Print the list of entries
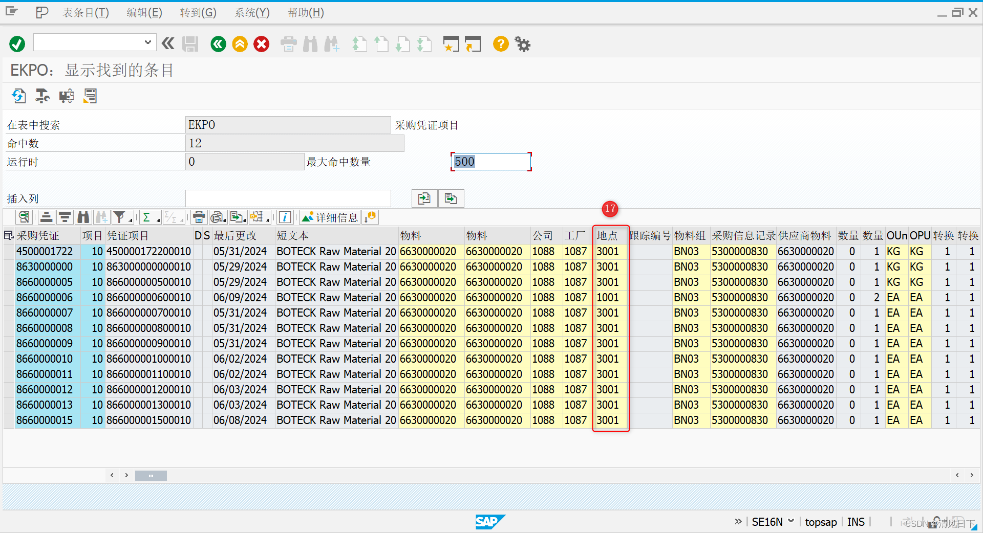Viewport: 983px width, 533px height. pos(199,217)
